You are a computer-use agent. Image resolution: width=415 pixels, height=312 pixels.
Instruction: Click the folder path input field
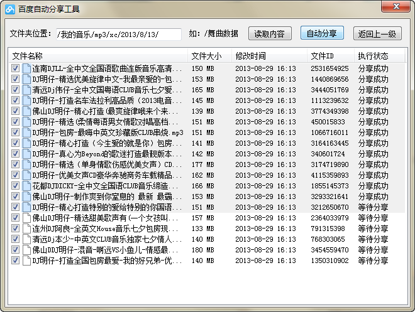click(119, 35)
